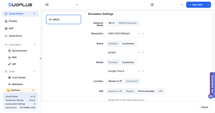Clear the google brand selection X icon
The height and width of the screenshot is (113, 215).
point(143,52)
